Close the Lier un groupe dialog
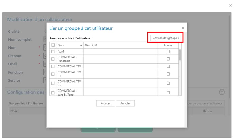The height and width of the screenshot is (140, 234). point(183,28)
